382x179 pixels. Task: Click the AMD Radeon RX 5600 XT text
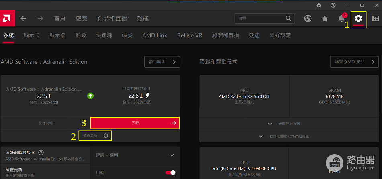(x=244, y=96)
